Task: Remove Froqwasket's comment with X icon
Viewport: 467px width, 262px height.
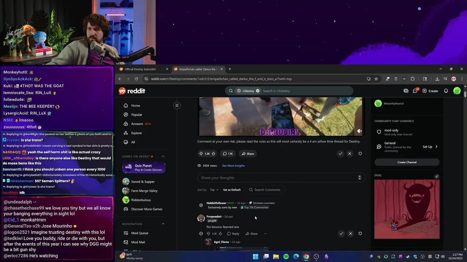Action: (x=350, y=233)
